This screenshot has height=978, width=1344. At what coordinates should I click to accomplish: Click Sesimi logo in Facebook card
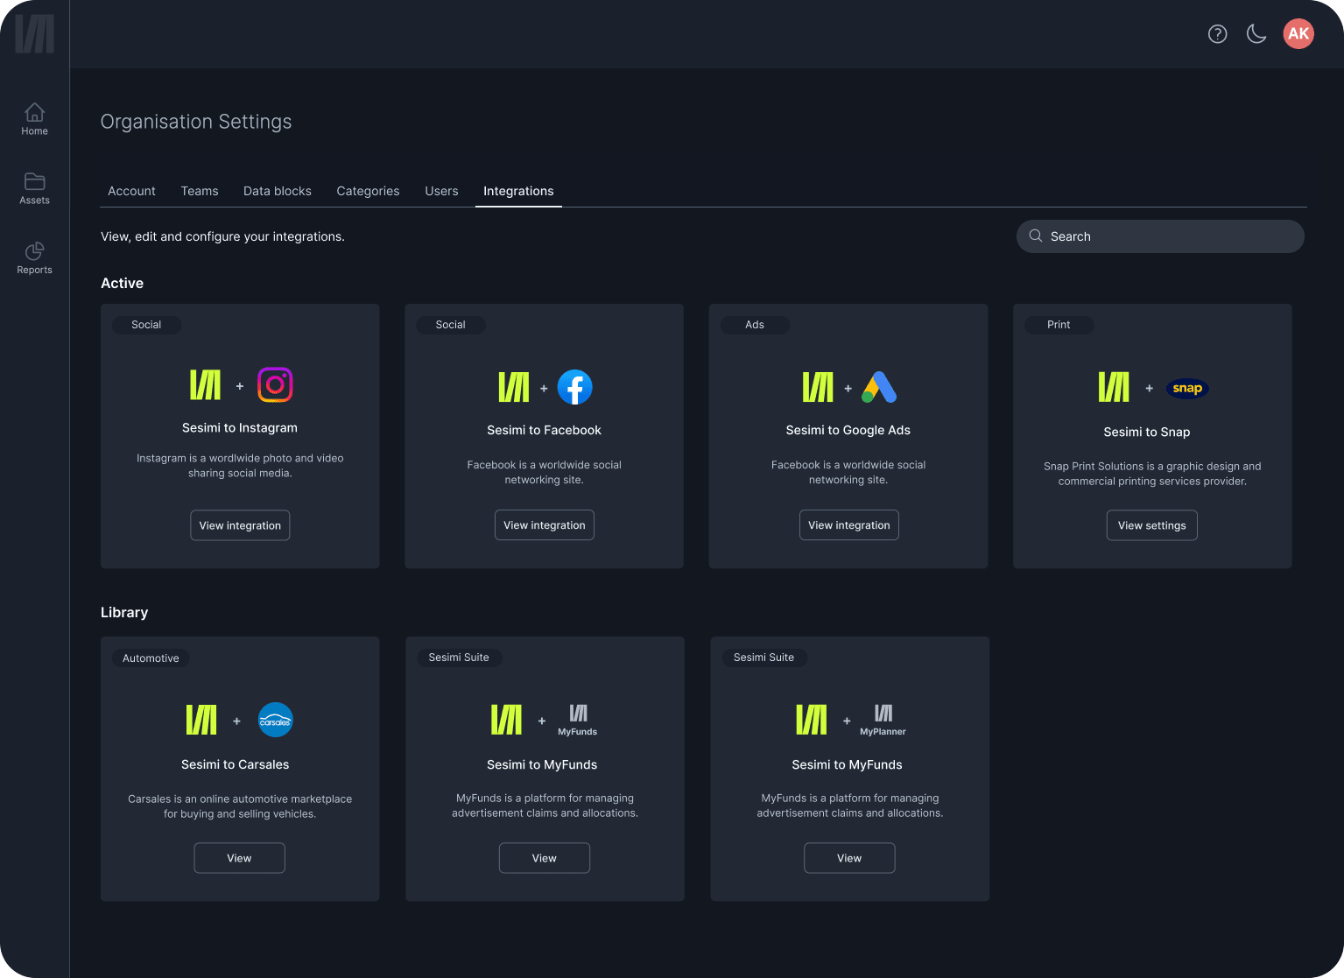coord(514,387)
